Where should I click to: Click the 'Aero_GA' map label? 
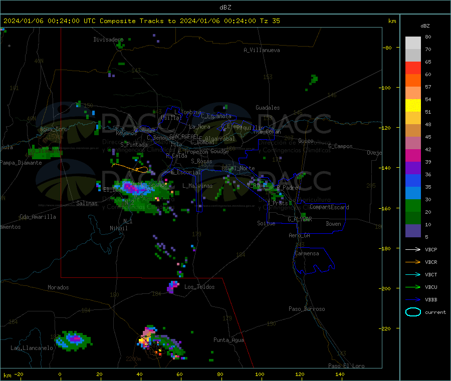pyautogui.click(x=299, y=235)
